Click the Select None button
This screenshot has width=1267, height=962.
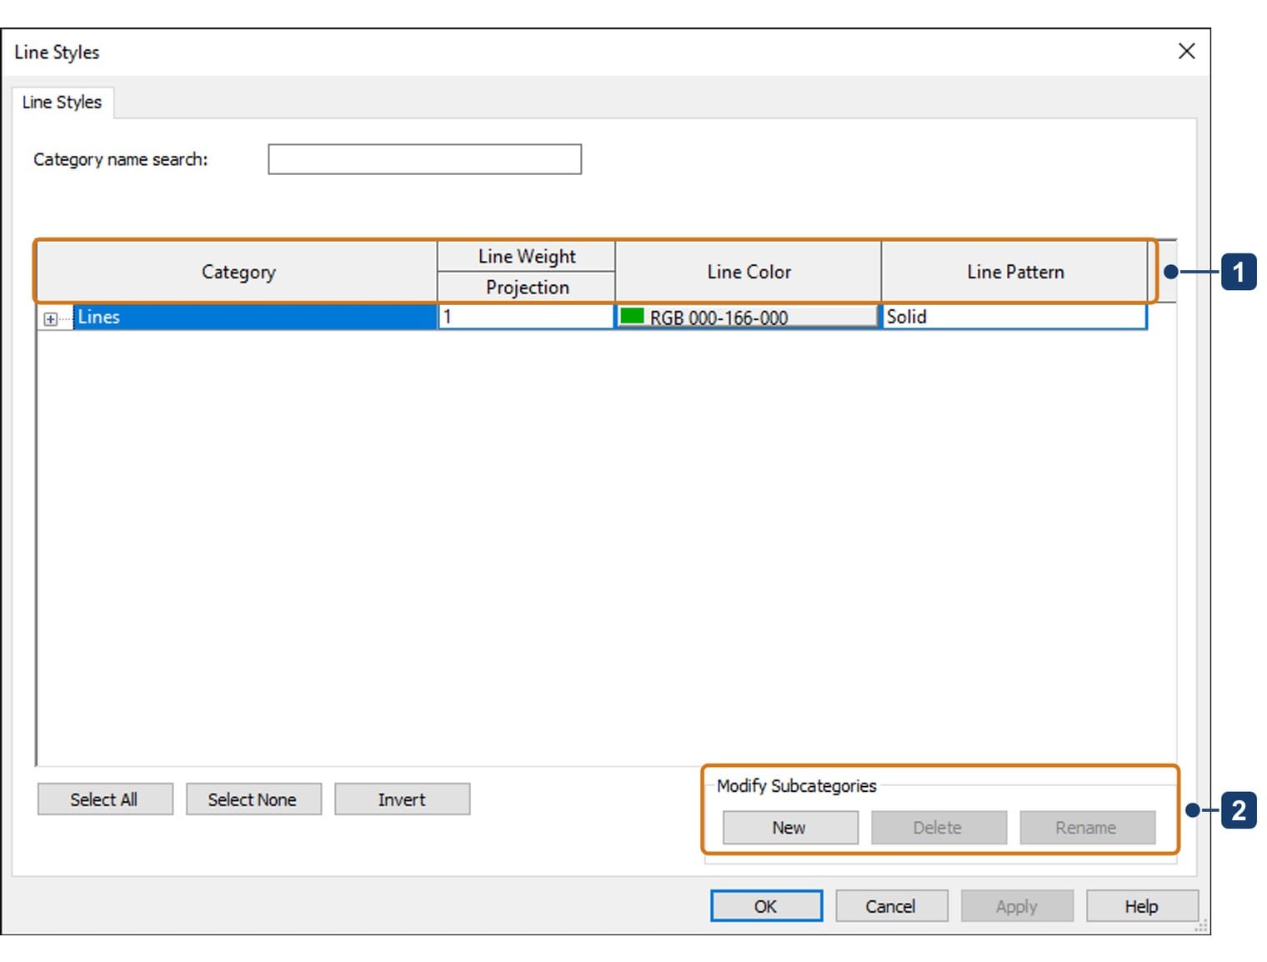tap(253, 799)
